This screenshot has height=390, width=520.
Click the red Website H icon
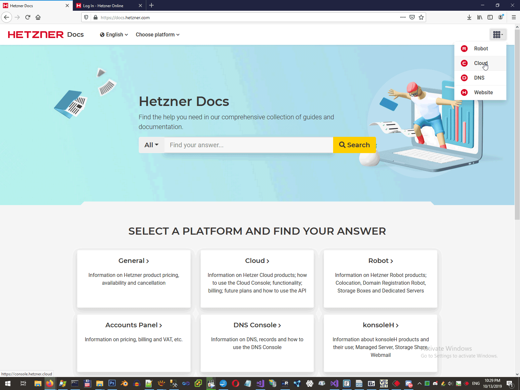(x=464, y=93)
